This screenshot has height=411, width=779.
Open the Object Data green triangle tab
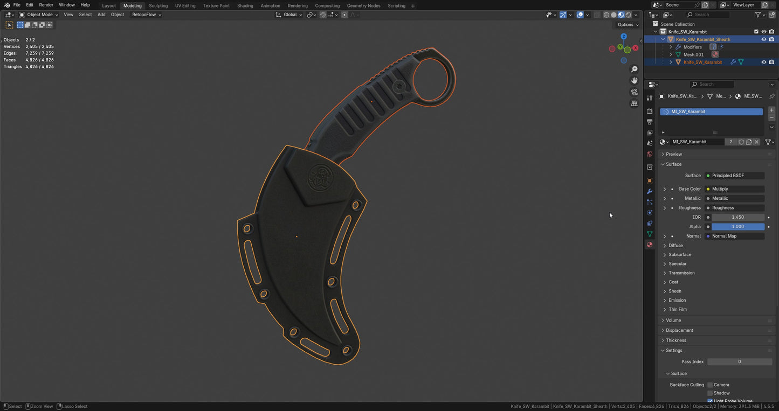click(x=650, y=234)
